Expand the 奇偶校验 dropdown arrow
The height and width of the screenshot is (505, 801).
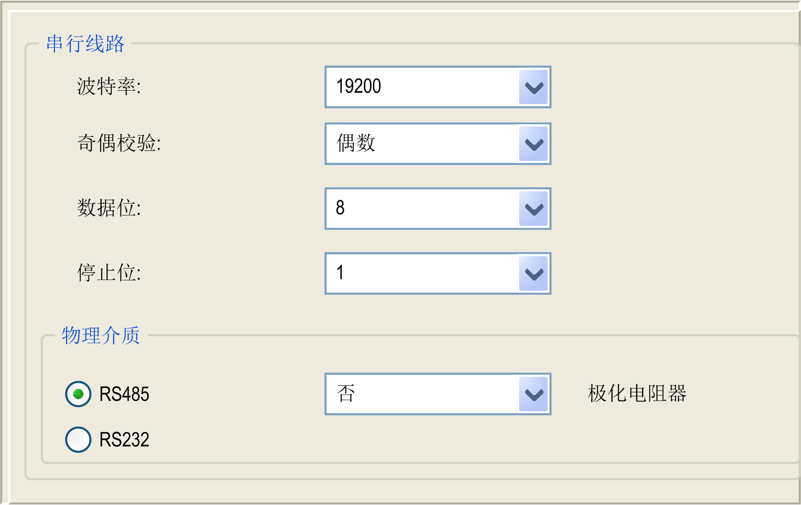tap(533, 144)
